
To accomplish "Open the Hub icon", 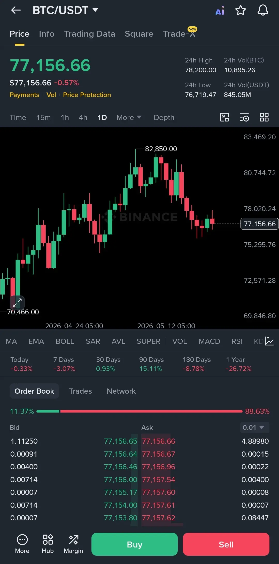I will point(48,544).
